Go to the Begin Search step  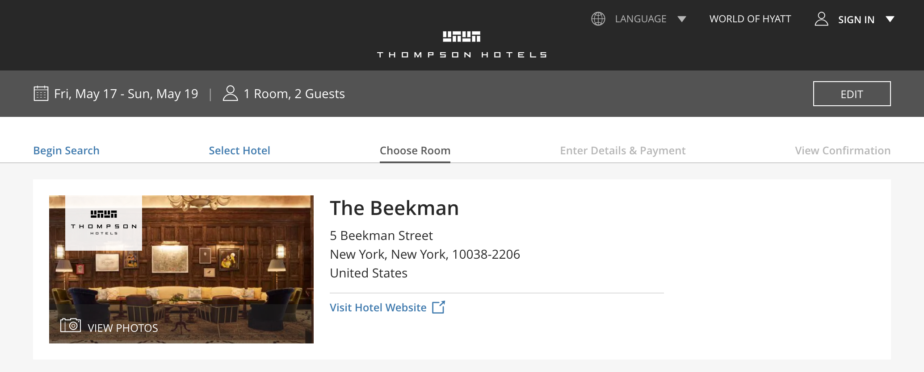[66, 151]
